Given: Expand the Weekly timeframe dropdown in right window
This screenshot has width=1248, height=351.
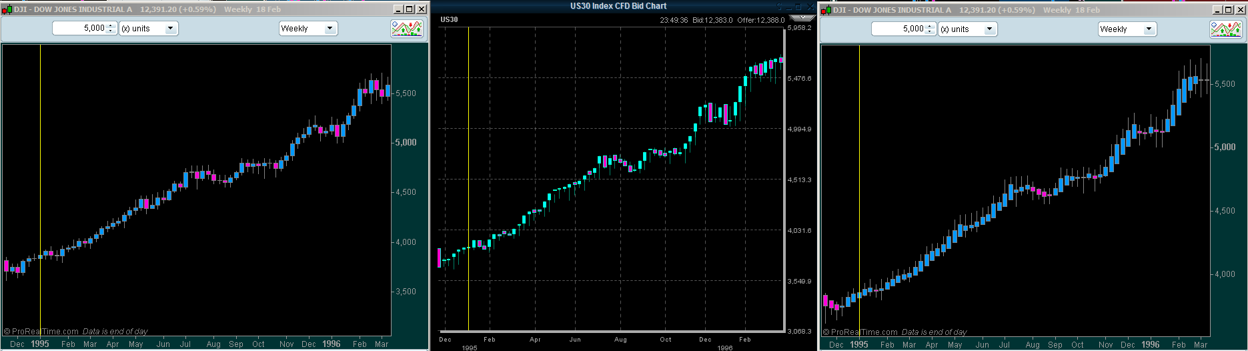Looking at the screenshot, I should [1149, 29].
